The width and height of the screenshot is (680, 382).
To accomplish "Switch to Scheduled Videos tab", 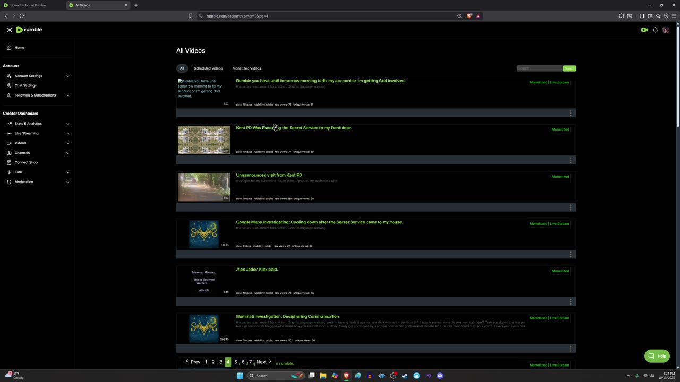I will [x=208, y=68].
